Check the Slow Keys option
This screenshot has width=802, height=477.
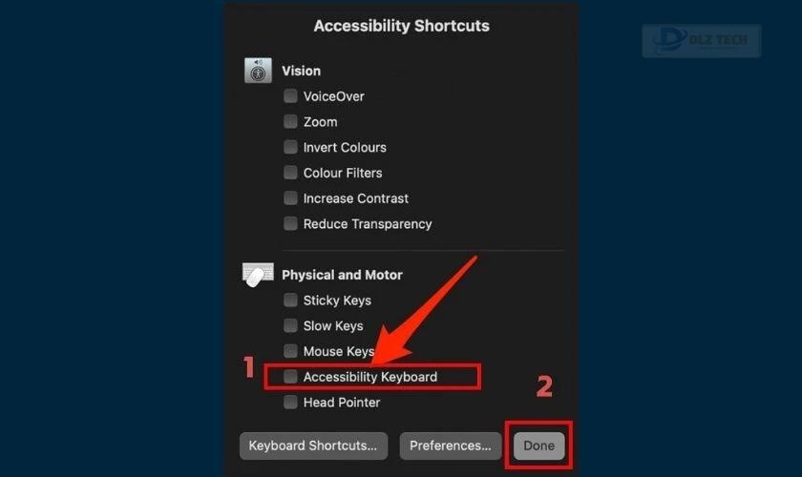tap(290, 325)
